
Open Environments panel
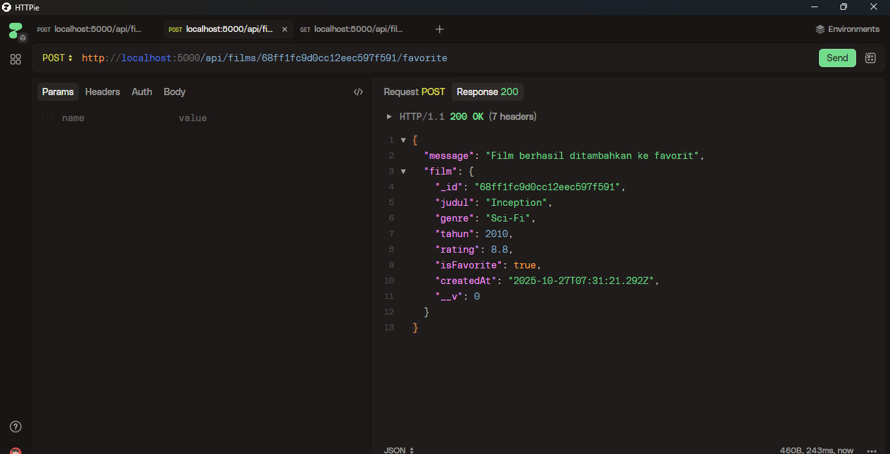tap(847, 29)
